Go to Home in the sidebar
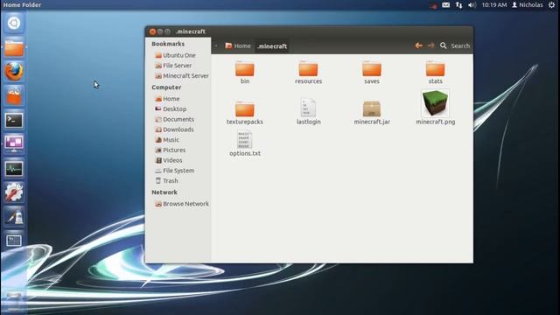This screenshot has height=315, width=560. 167,99
